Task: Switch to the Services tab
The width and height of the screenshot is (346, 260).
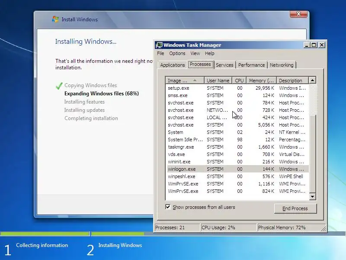Action: pyautogui.click(x=224, y=65)
